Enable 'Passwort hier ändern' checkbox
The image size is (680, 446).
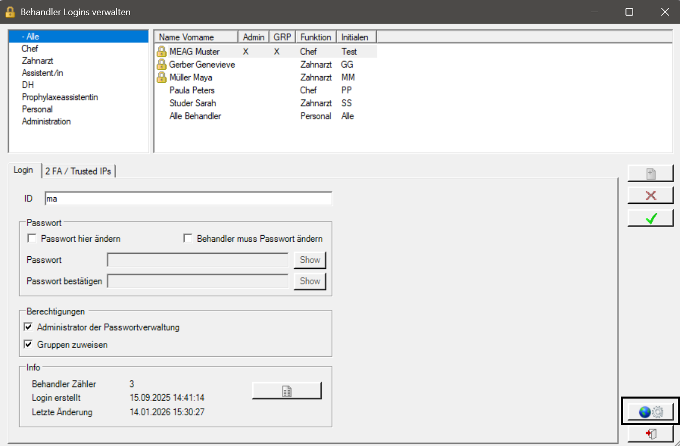(x=32, y=239)
